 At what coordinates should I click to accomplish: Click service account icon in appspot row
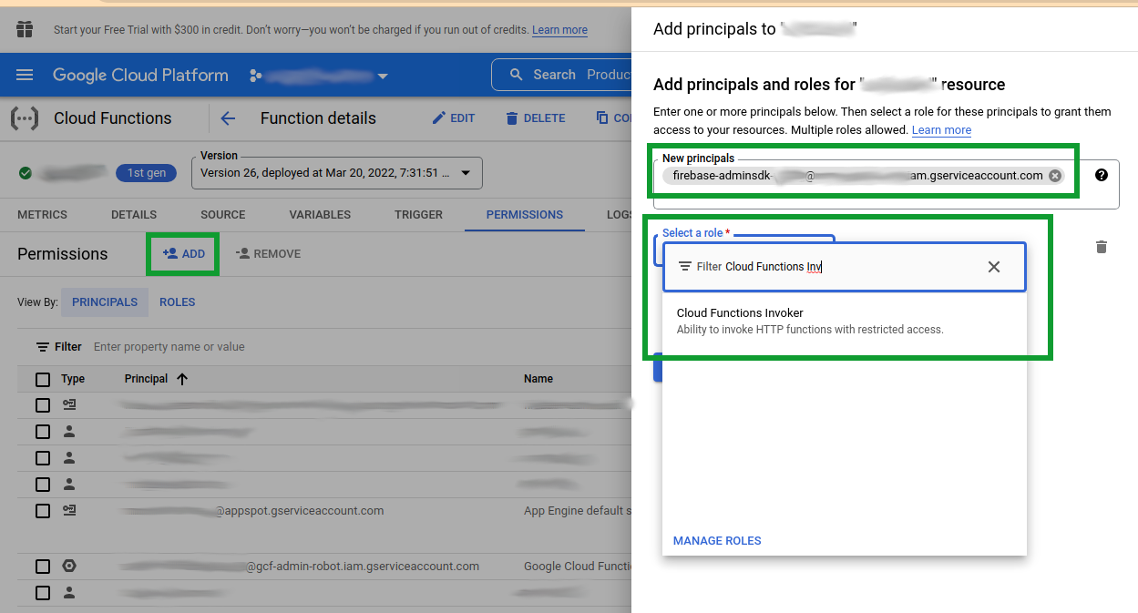69,511
